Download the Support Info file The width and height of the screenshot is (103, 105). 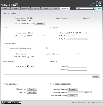(32, 92)
